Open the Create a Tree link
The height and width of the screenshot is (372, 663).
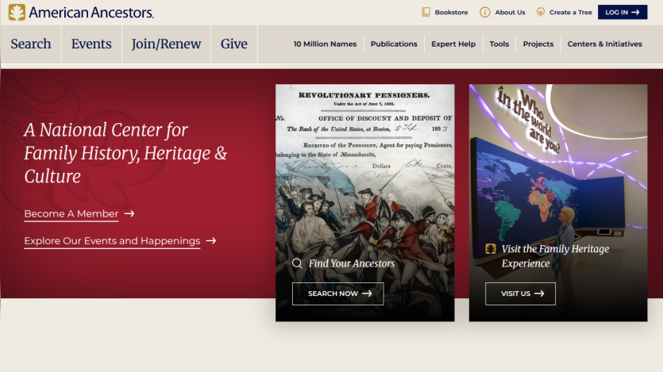pyautogui.click(x=570, y=13)
